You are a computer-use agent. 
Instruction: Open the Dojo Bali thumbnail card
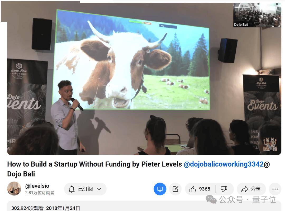tap(257, 15)
